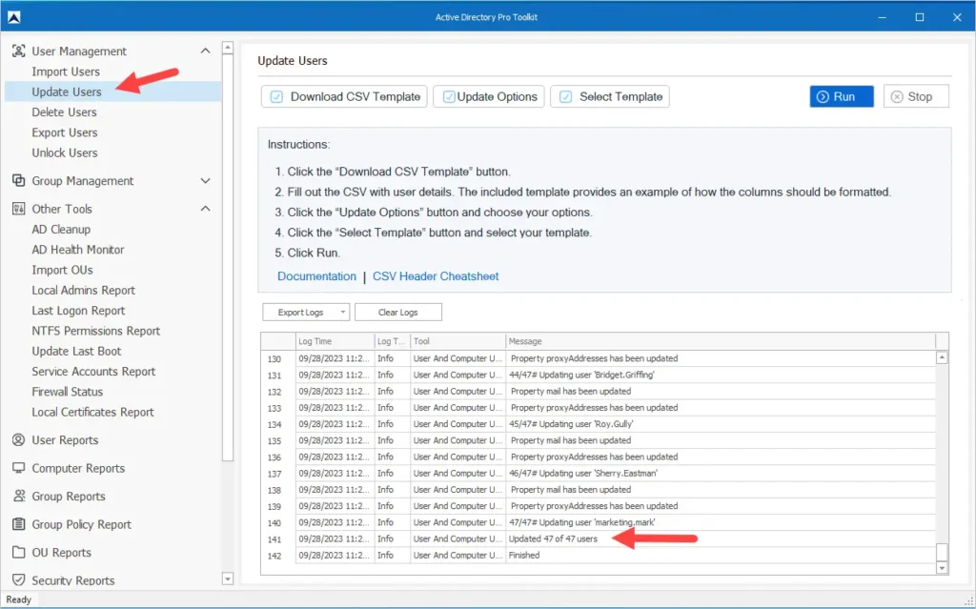The height and width of the screenshot is (609, 976).
Task: Select log message updating user 'Sherry.Eastman'
Action: (x=583, y=474)
